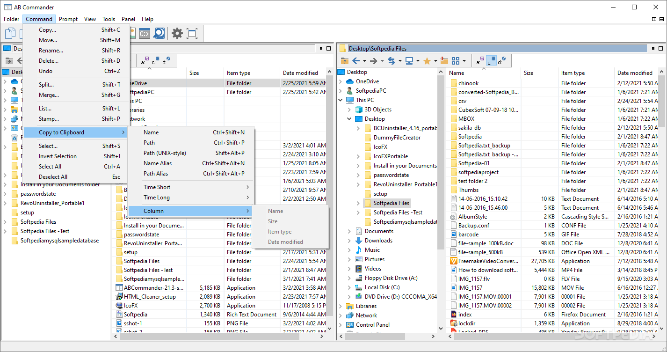Click the disk search magnifier toolbar icon
Screen dimensions: 667x352
pyautogui.click(x=159, y=33)
